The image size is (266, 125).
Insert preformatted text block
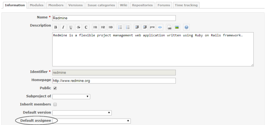pos(152,27)
